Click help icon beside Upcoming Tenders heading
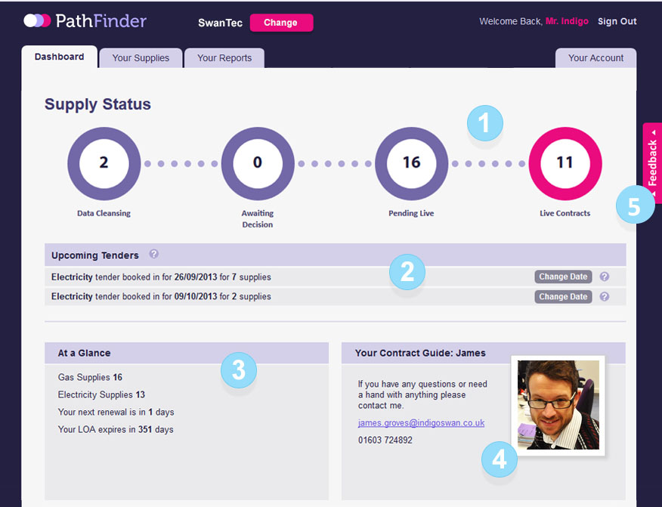The image size is (662, 507). (154, 255)
